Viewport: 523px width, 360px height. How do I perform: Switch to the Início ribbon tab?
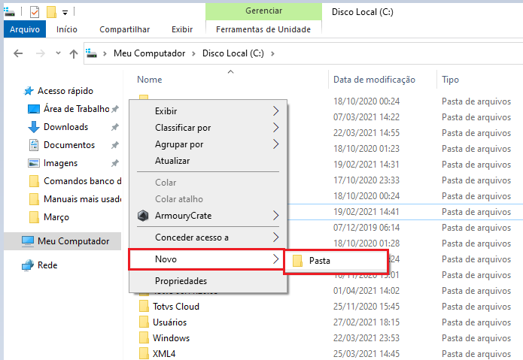(67, 29)
